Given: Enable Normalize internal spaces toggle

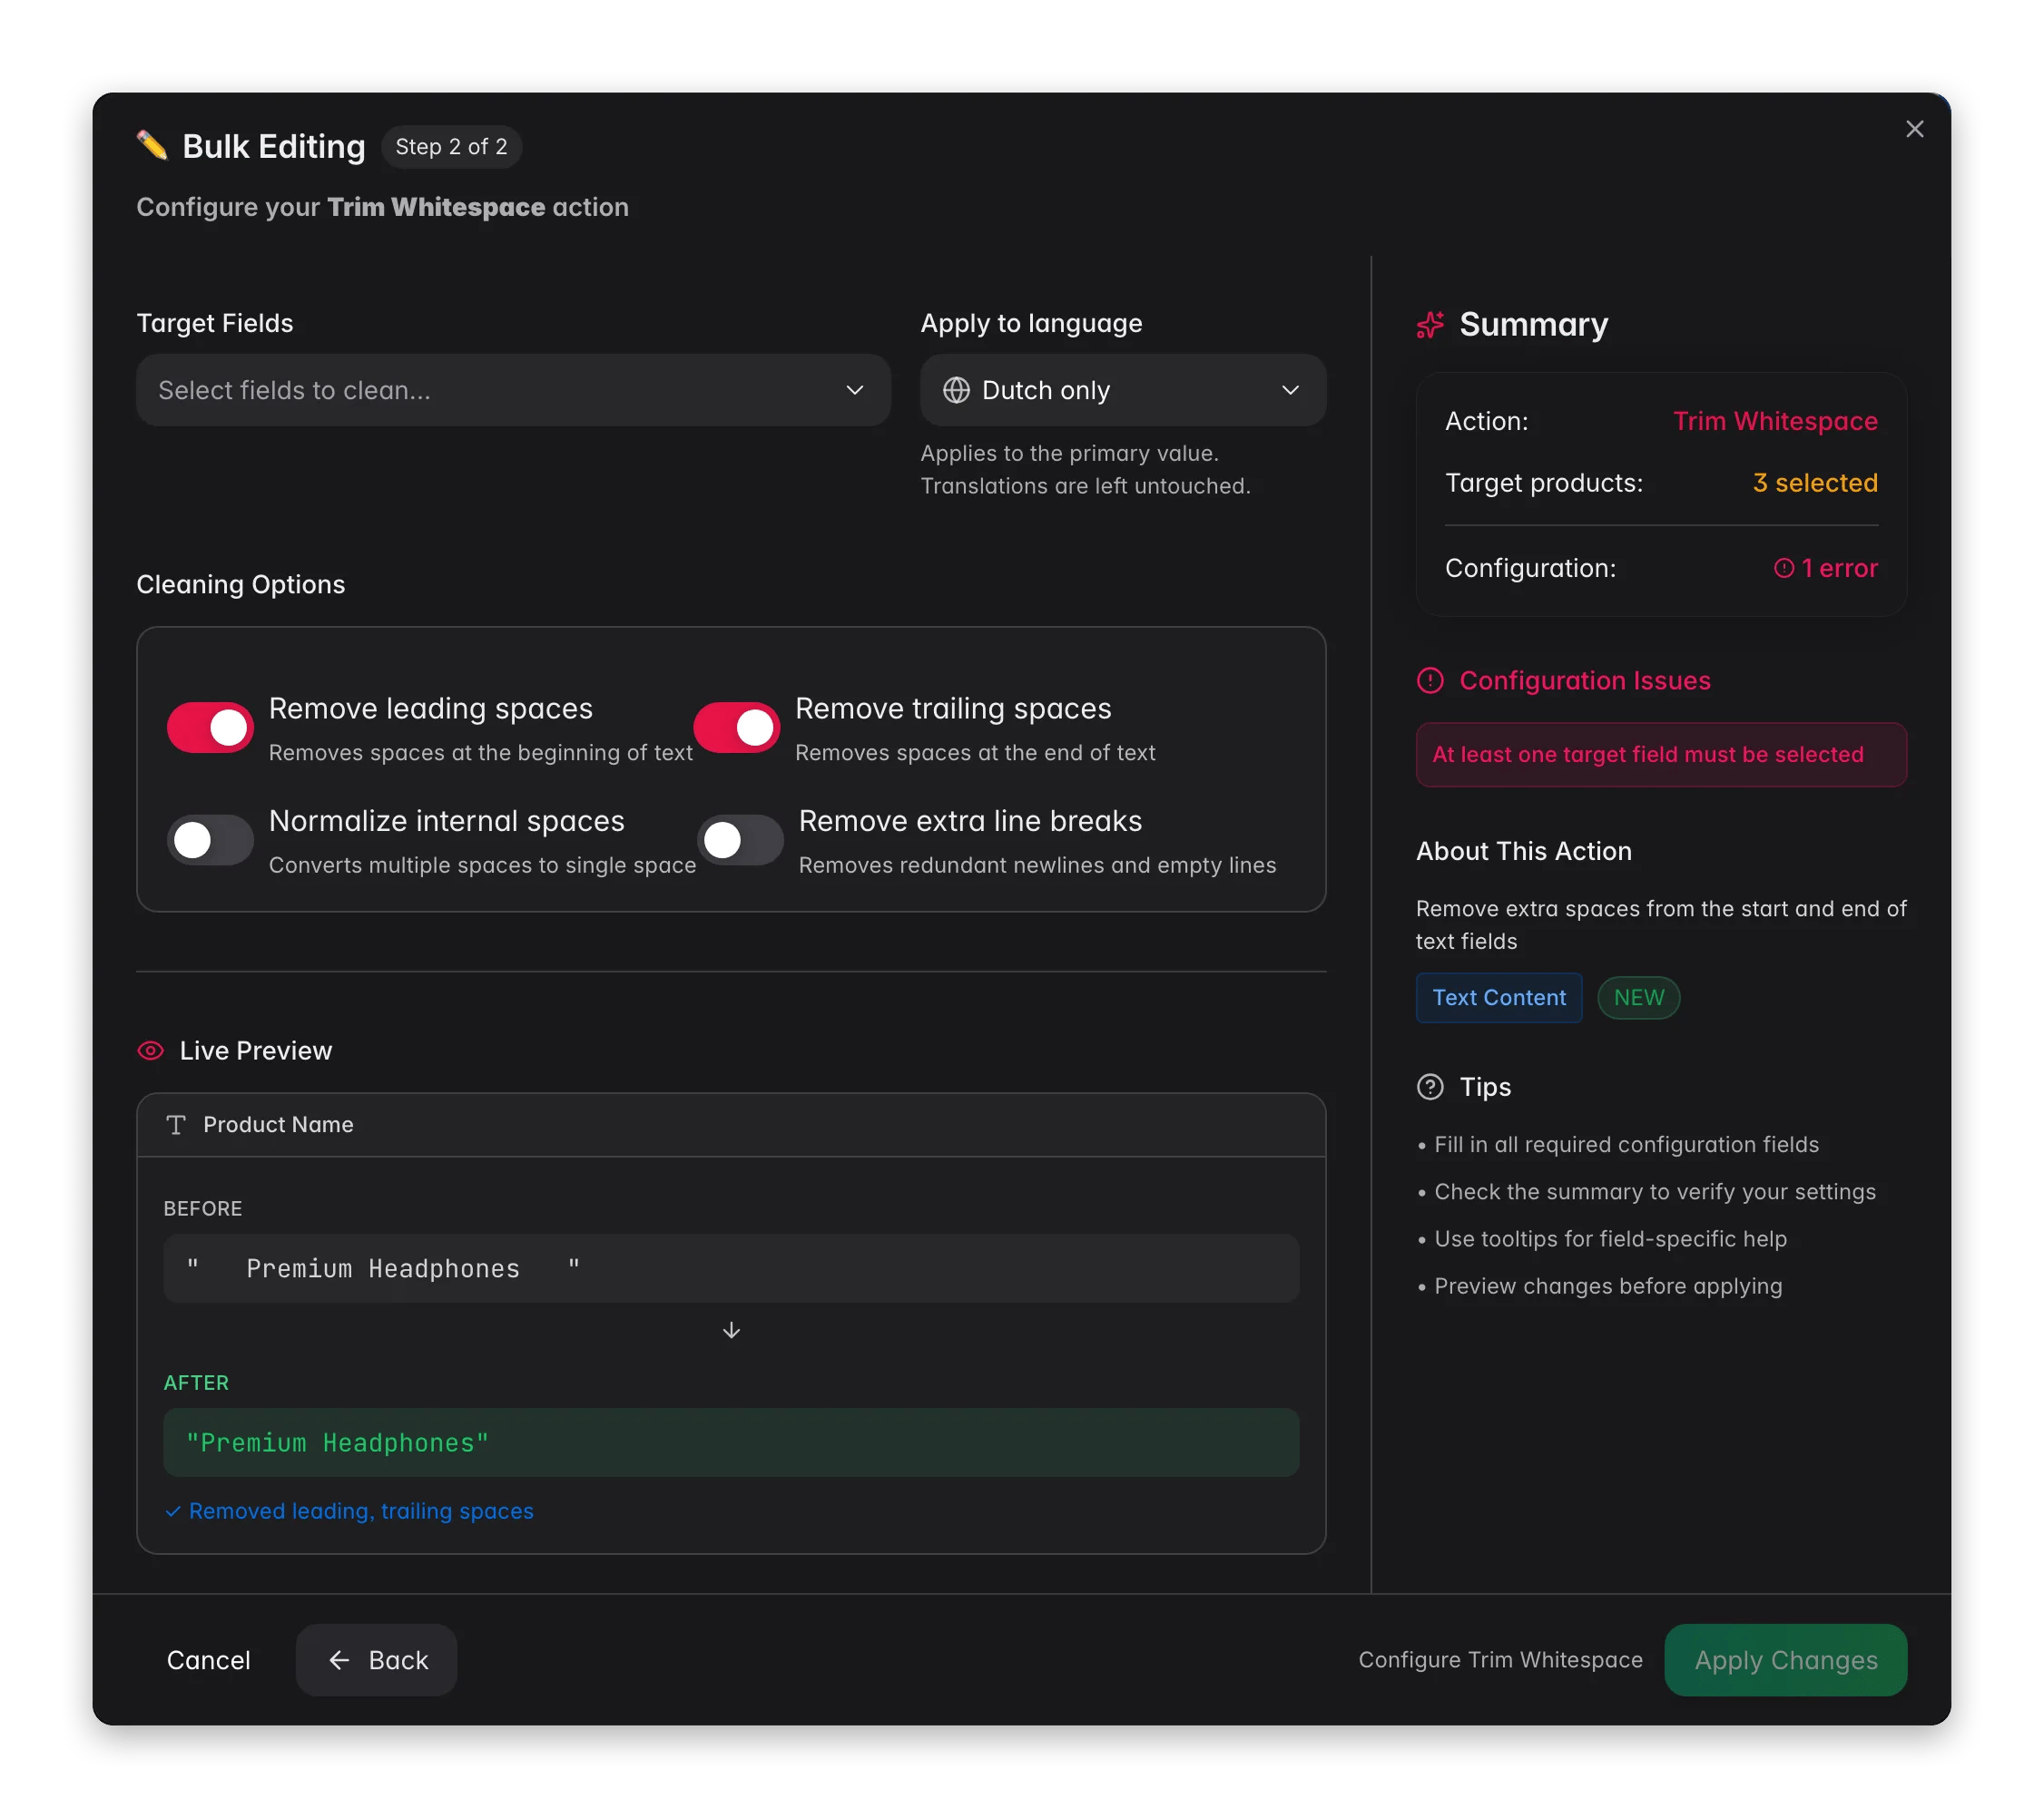Looking at the screenshot, I should tap(210, 839).
